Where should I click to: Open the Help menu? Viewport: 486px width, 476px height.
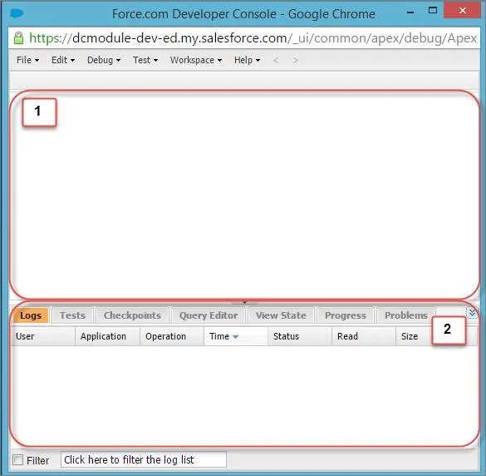247,60
